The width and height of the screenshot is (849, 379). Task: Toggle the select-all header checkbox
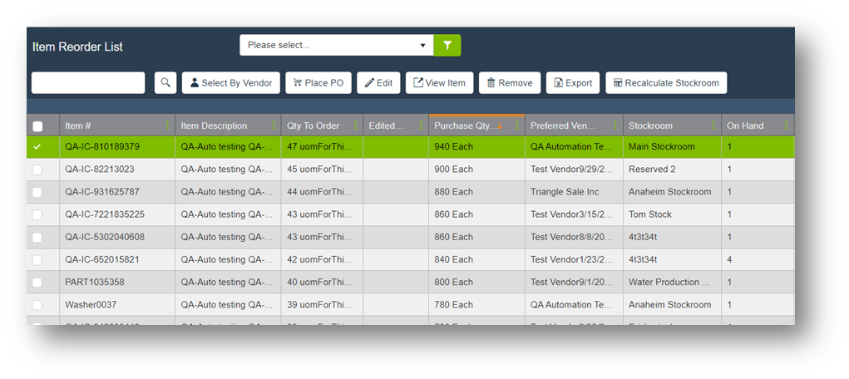tap(37, 126)
